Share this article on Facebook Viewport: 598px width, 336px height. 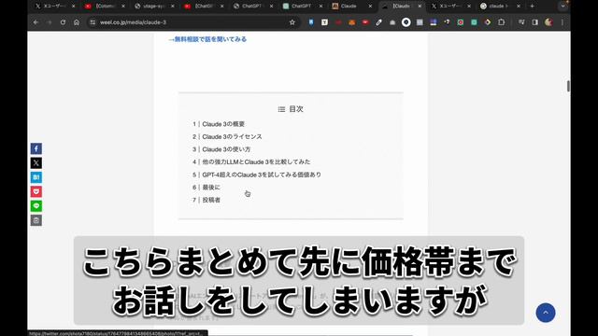(36, 148)
